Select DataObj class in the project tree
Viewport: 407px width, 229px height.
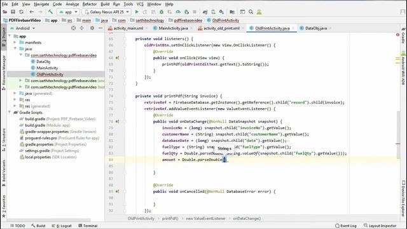point(43,62)
